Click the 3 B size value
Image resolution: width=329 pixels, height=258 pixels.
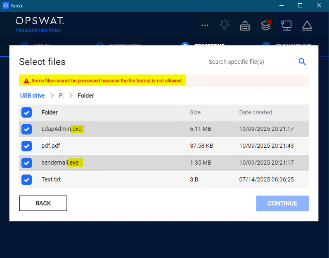[194, 179]
